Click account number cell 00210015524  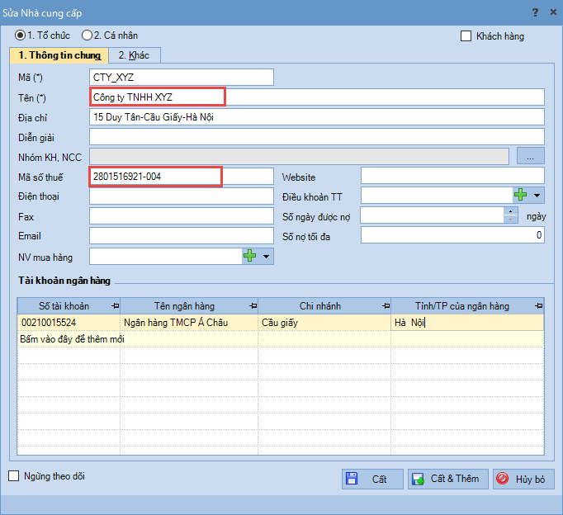[x=69, y=322]
